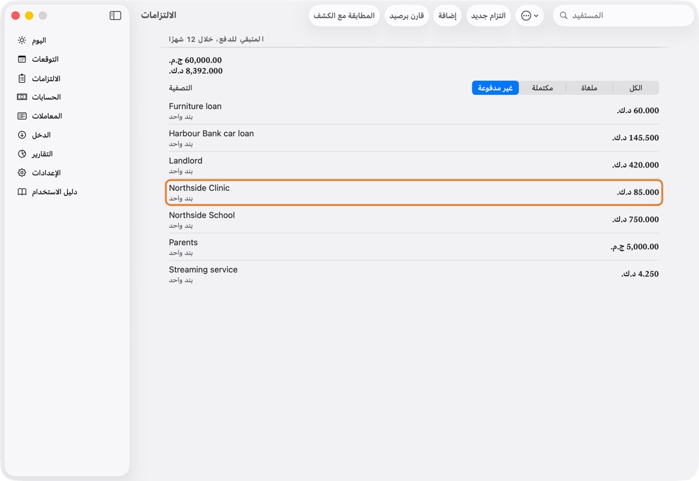The height and width of the screenshot is (481, 699).
Task: Select the Parents row
Action: click(x=413, y=246)
